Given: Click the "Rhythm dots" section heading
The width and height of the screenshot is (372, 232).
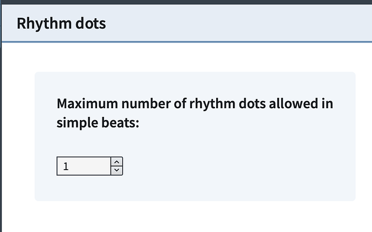Looking at the screenshot, I should [x=61, y=24].
